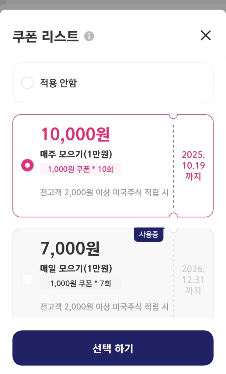The width and height of the screenshot is (226, 374).
Task: Click the 사용중 badge on the 7,000원 coupon
Action: pos(149,235)
